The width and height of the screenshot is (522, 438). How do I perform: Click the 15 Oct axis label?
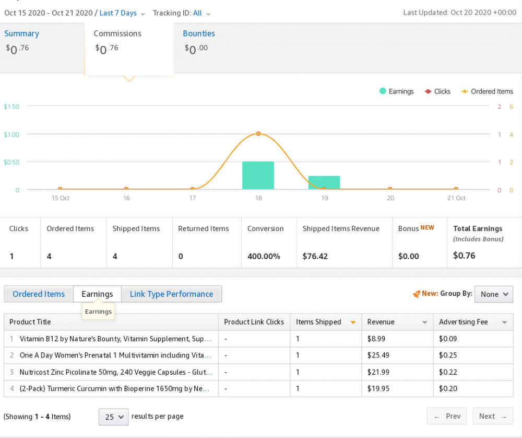(x=60, y=198)
